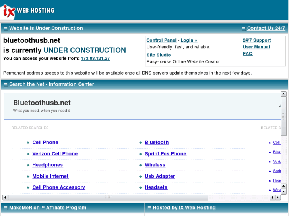Screen dimensions: 289x216
Task: Open the Sprint Pcs Phone search link
Action: [165, 154]
